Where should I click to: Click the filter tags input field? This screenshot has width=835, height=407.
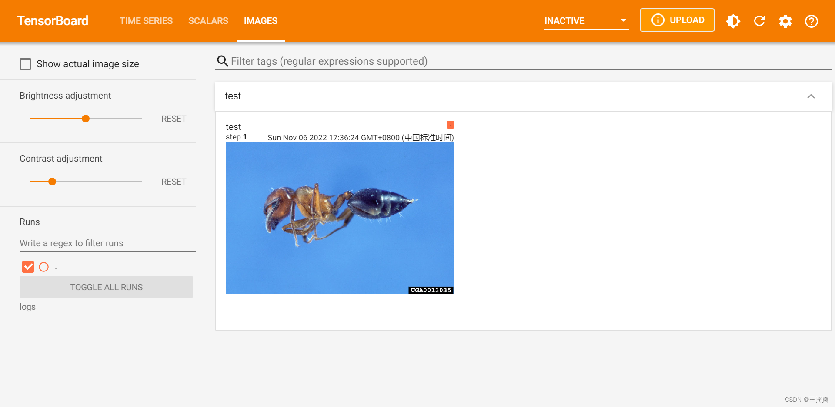391,61
